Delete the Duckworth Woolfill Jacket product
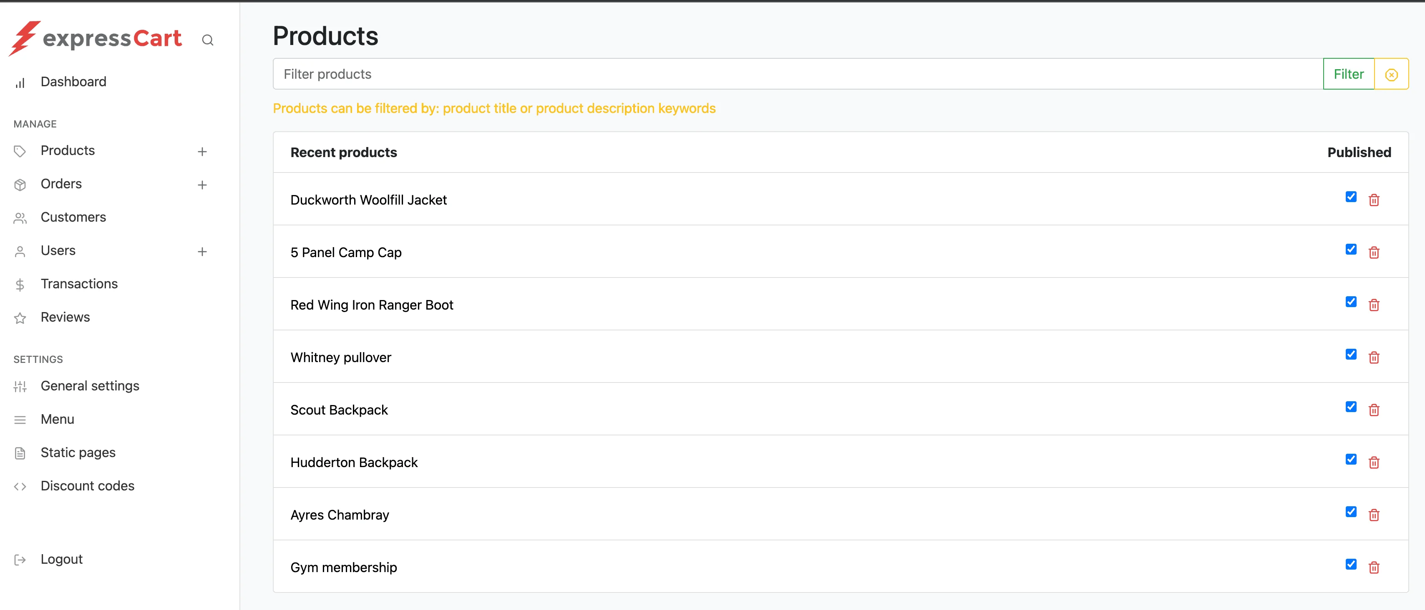 pos(1374,200)
